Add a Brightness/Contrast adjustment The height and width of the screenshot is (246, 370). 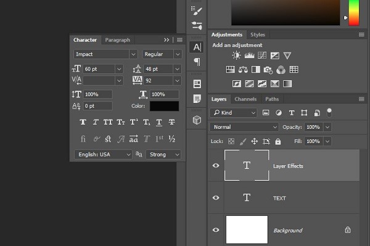point(236,55)
